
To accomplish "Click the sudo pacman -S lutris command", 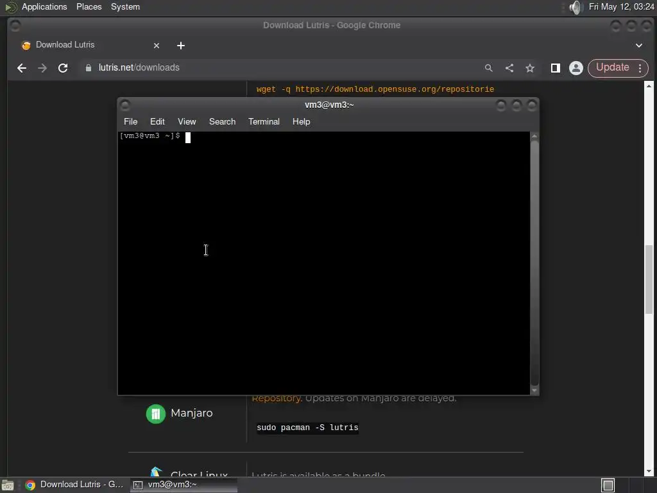I will [x=307, y=428].
